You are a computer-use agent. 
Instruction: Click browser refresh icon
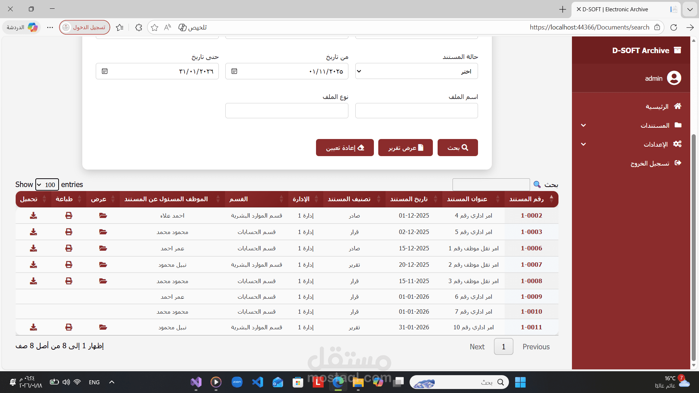coord(674,27)
